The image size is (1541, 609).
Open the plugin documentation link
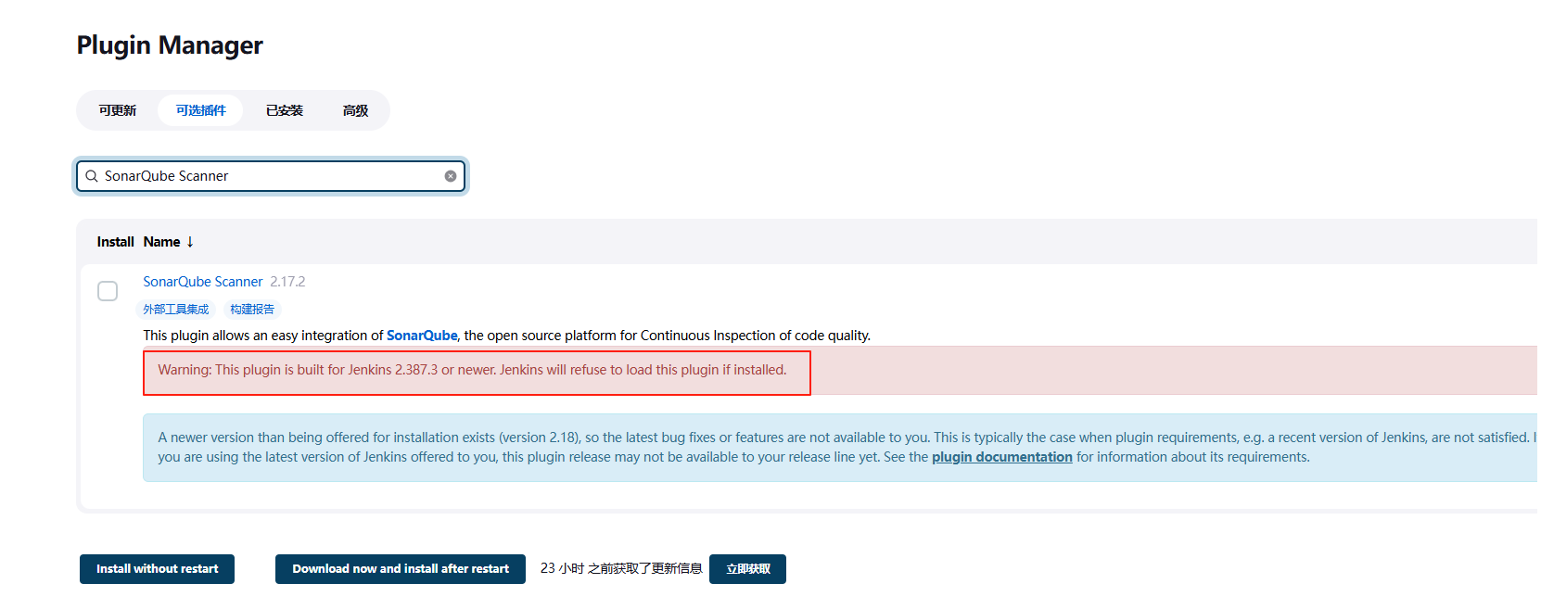(1002, 457)
